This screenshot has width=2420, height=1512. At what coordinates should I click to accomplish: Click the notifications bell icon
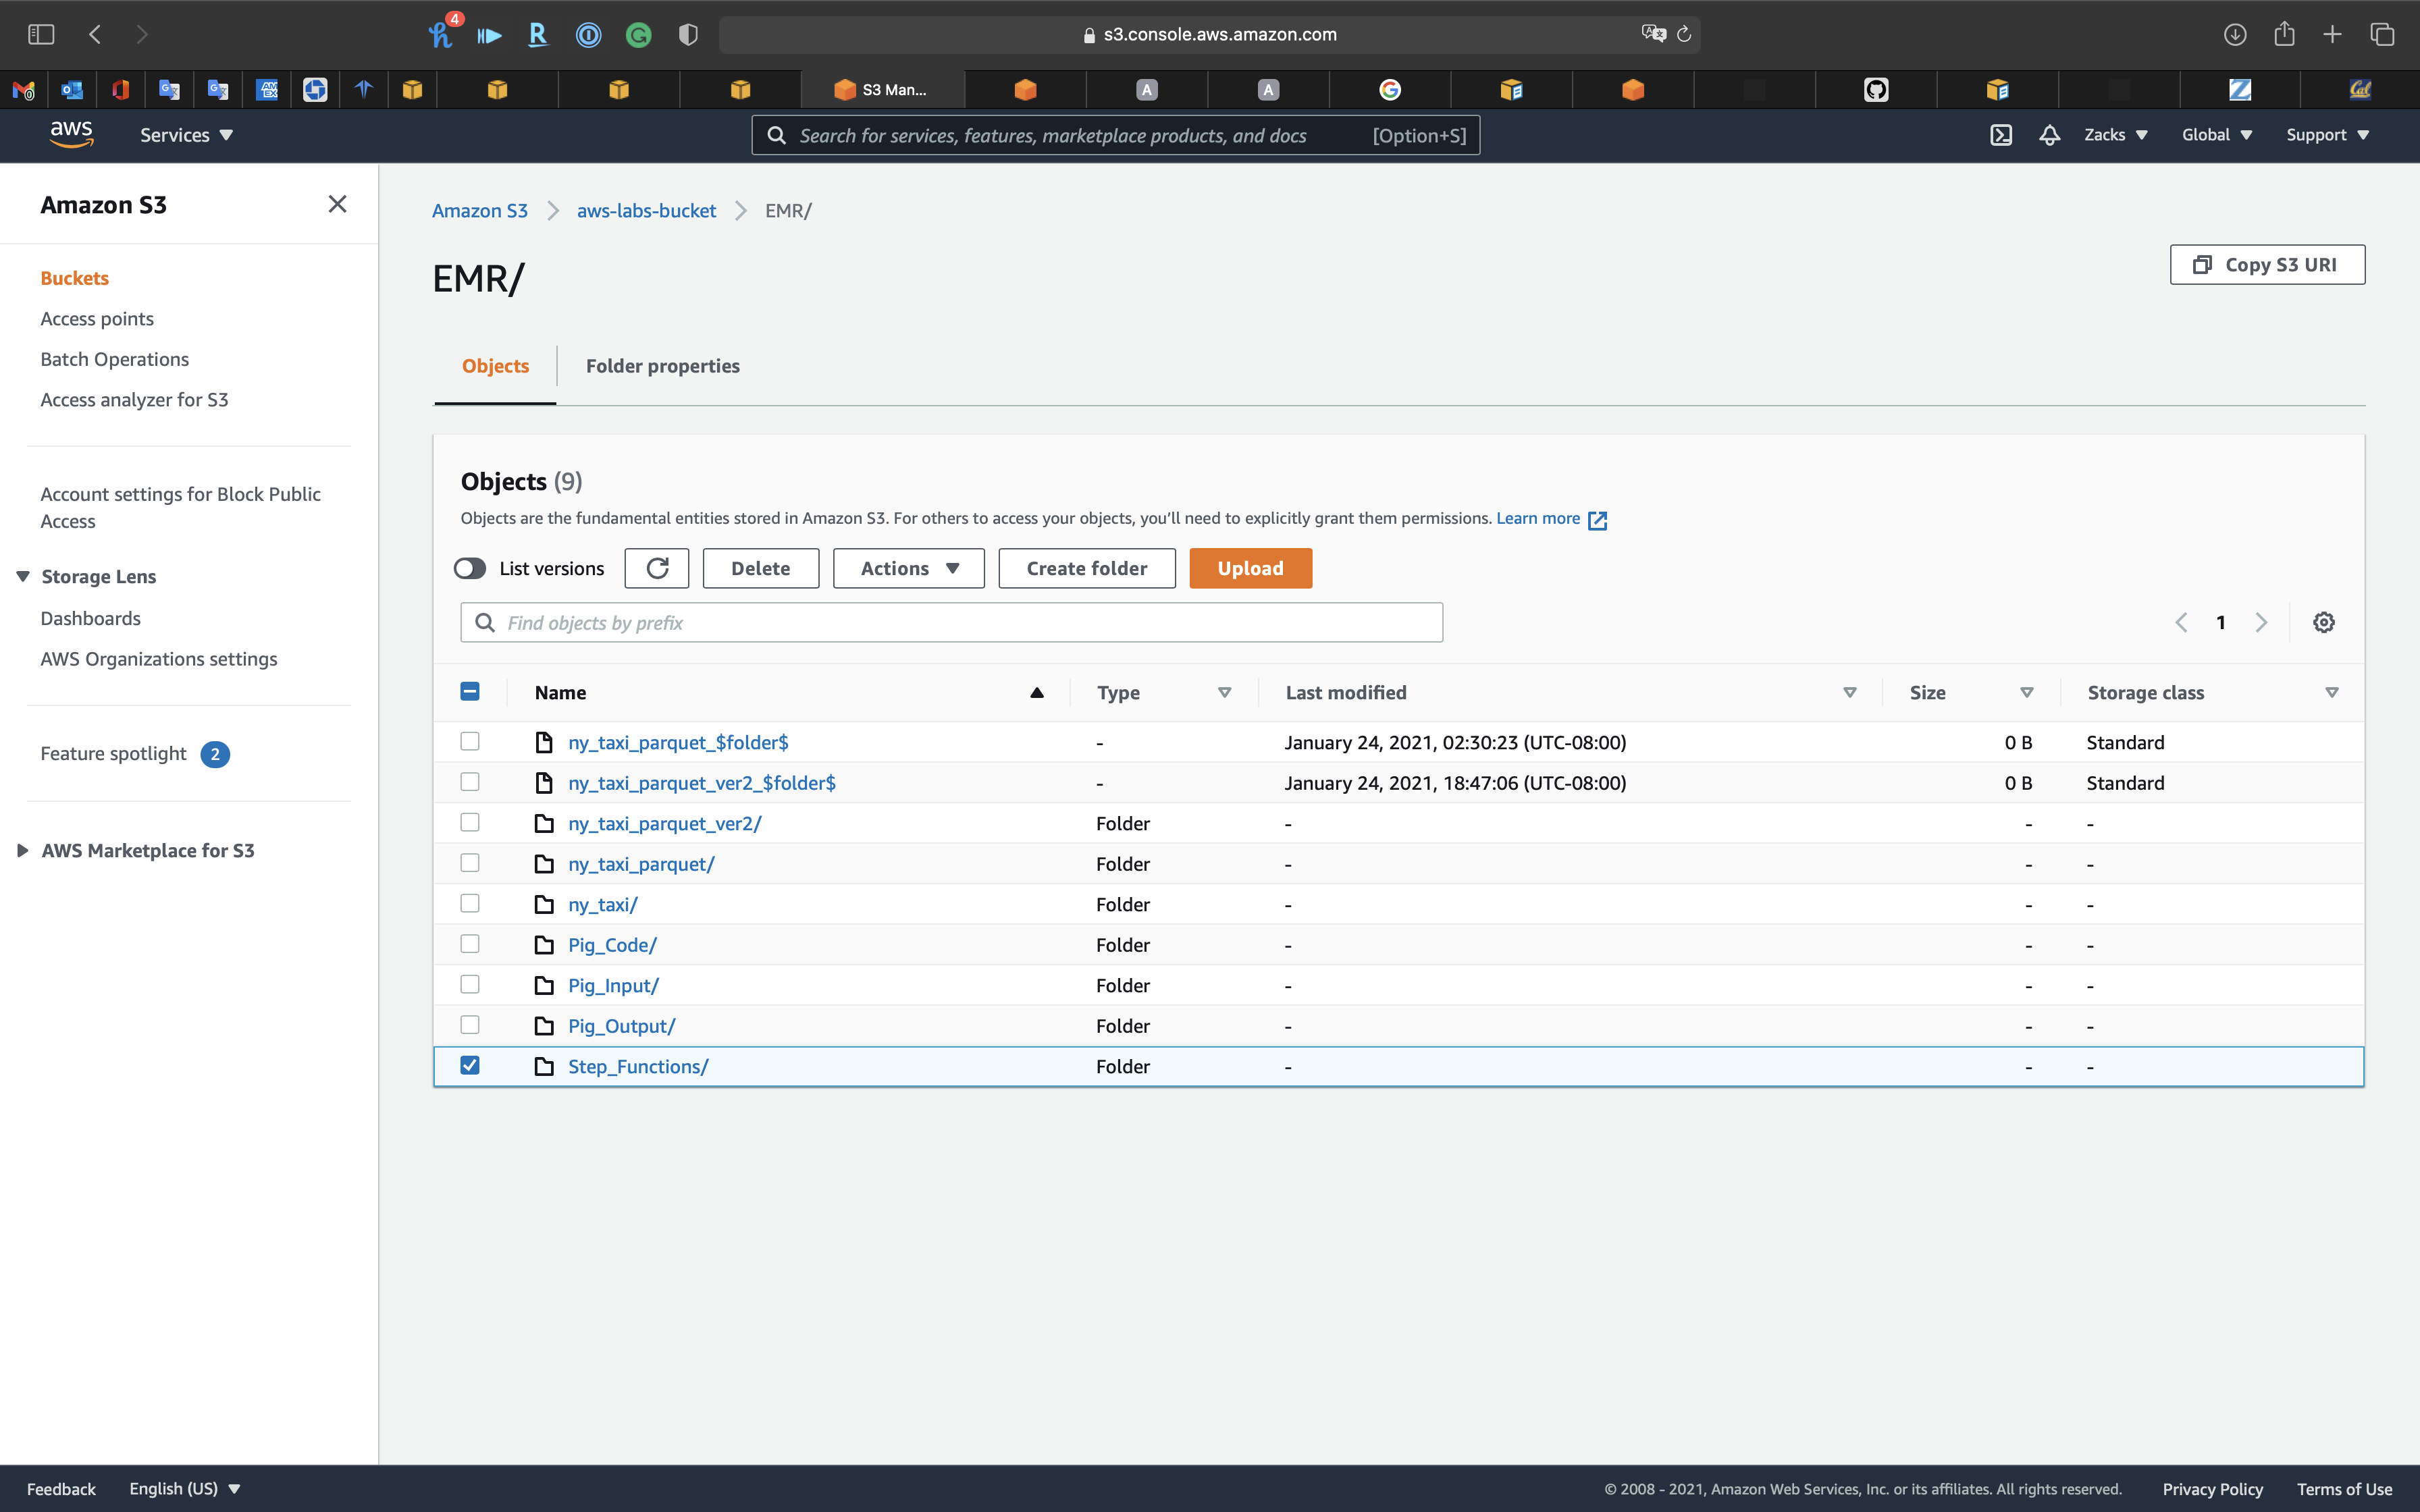click(x=2049, y=135)
